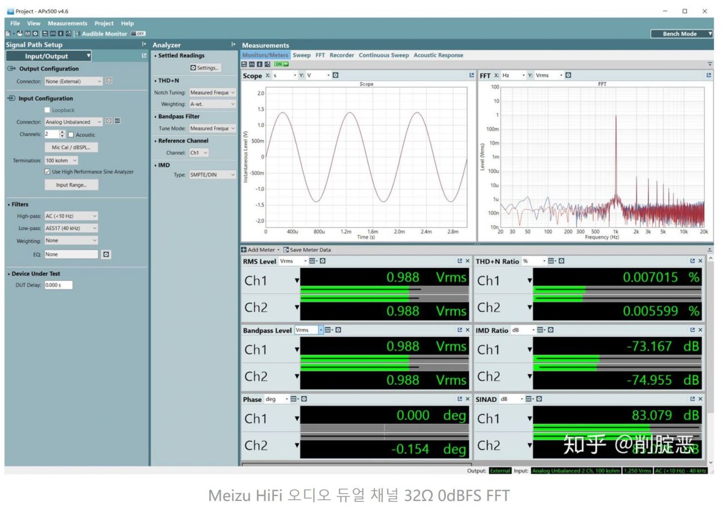This screenshot has height=517, width=723.
Task: Open the Termination 100 kohm dropdown
Action: (x=61, y=161)
